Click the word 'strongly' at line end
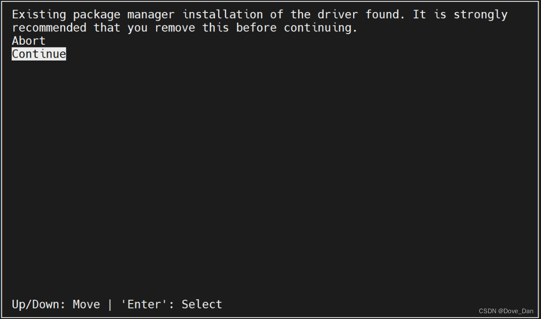 (x=480, y=14)
